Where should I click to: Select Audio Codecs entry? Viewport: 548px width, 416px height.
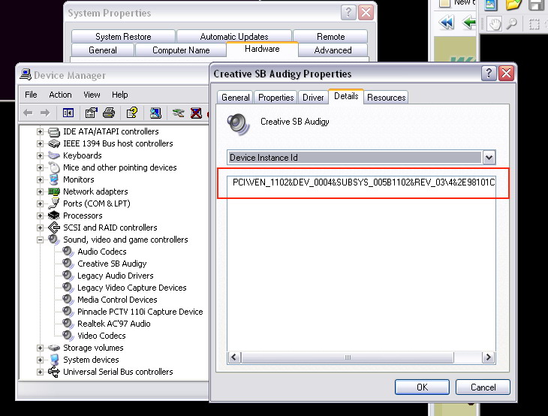tap(101, 252)
